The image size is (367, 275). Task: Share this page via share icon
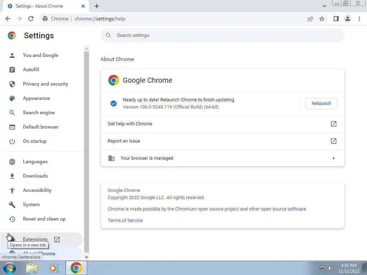point(310,19)
